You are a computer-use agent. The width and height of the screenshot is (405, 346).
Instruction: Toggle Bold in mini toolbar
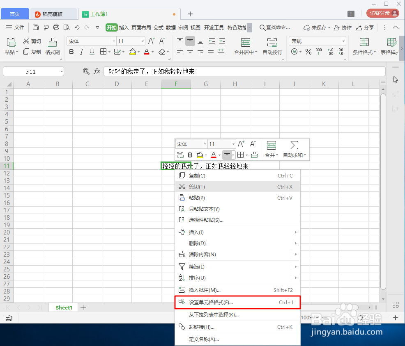click(x=190, y=155)
